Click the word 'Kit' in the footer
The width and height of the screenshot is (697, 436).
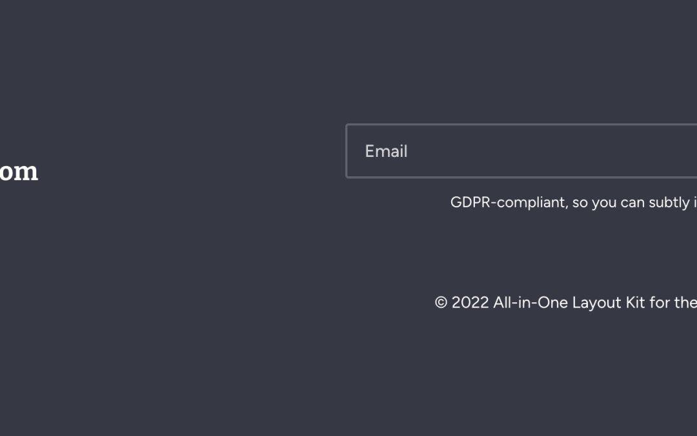tap(635, 302)
